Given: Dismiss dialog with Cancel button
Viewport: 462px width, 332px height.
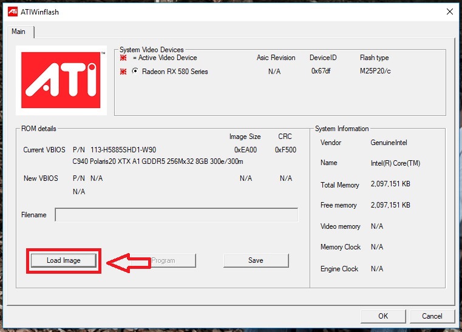Looking at the screenshot, I should click(432, 316).
